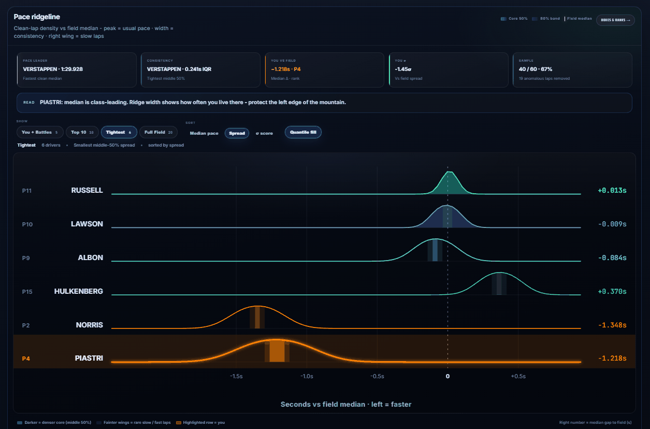Select the Sample 40 / 60 card
This screenshot has width=650, height=429.
tap(572, 69)
